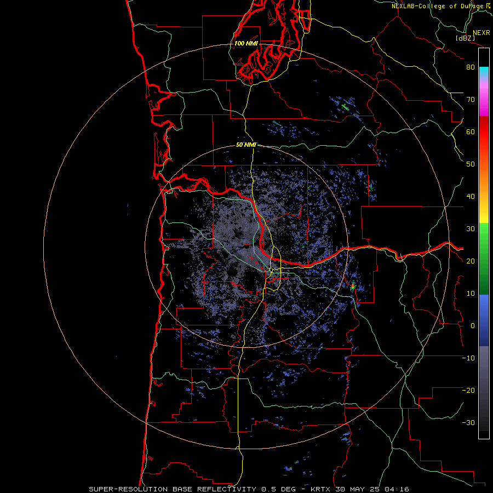
Task: Click the 20 value on dBZ scale
Action: [x=471, y=261]
